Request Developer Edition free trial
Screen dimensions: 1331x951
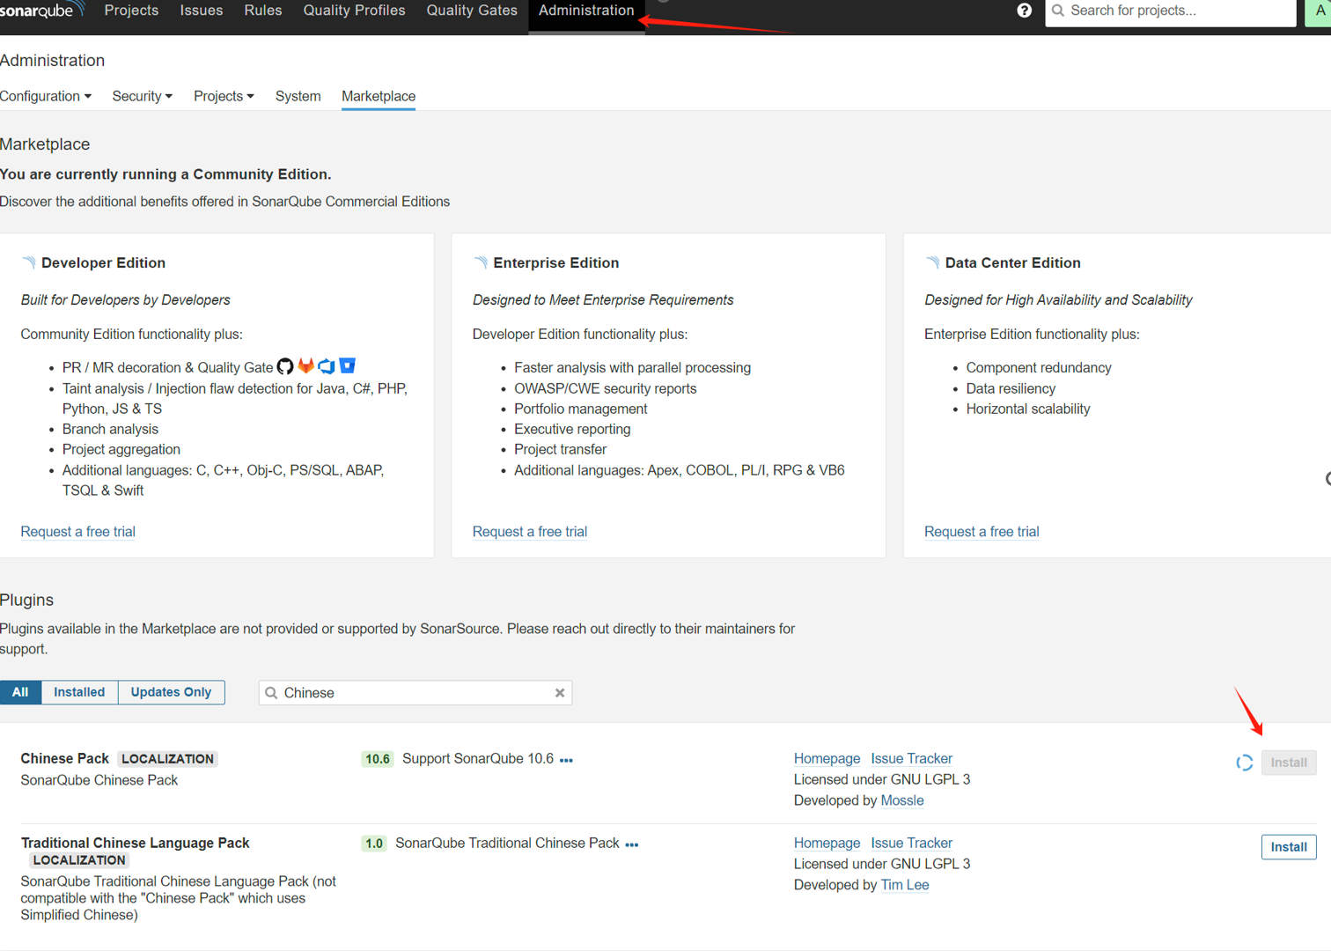tap(77, 532)
